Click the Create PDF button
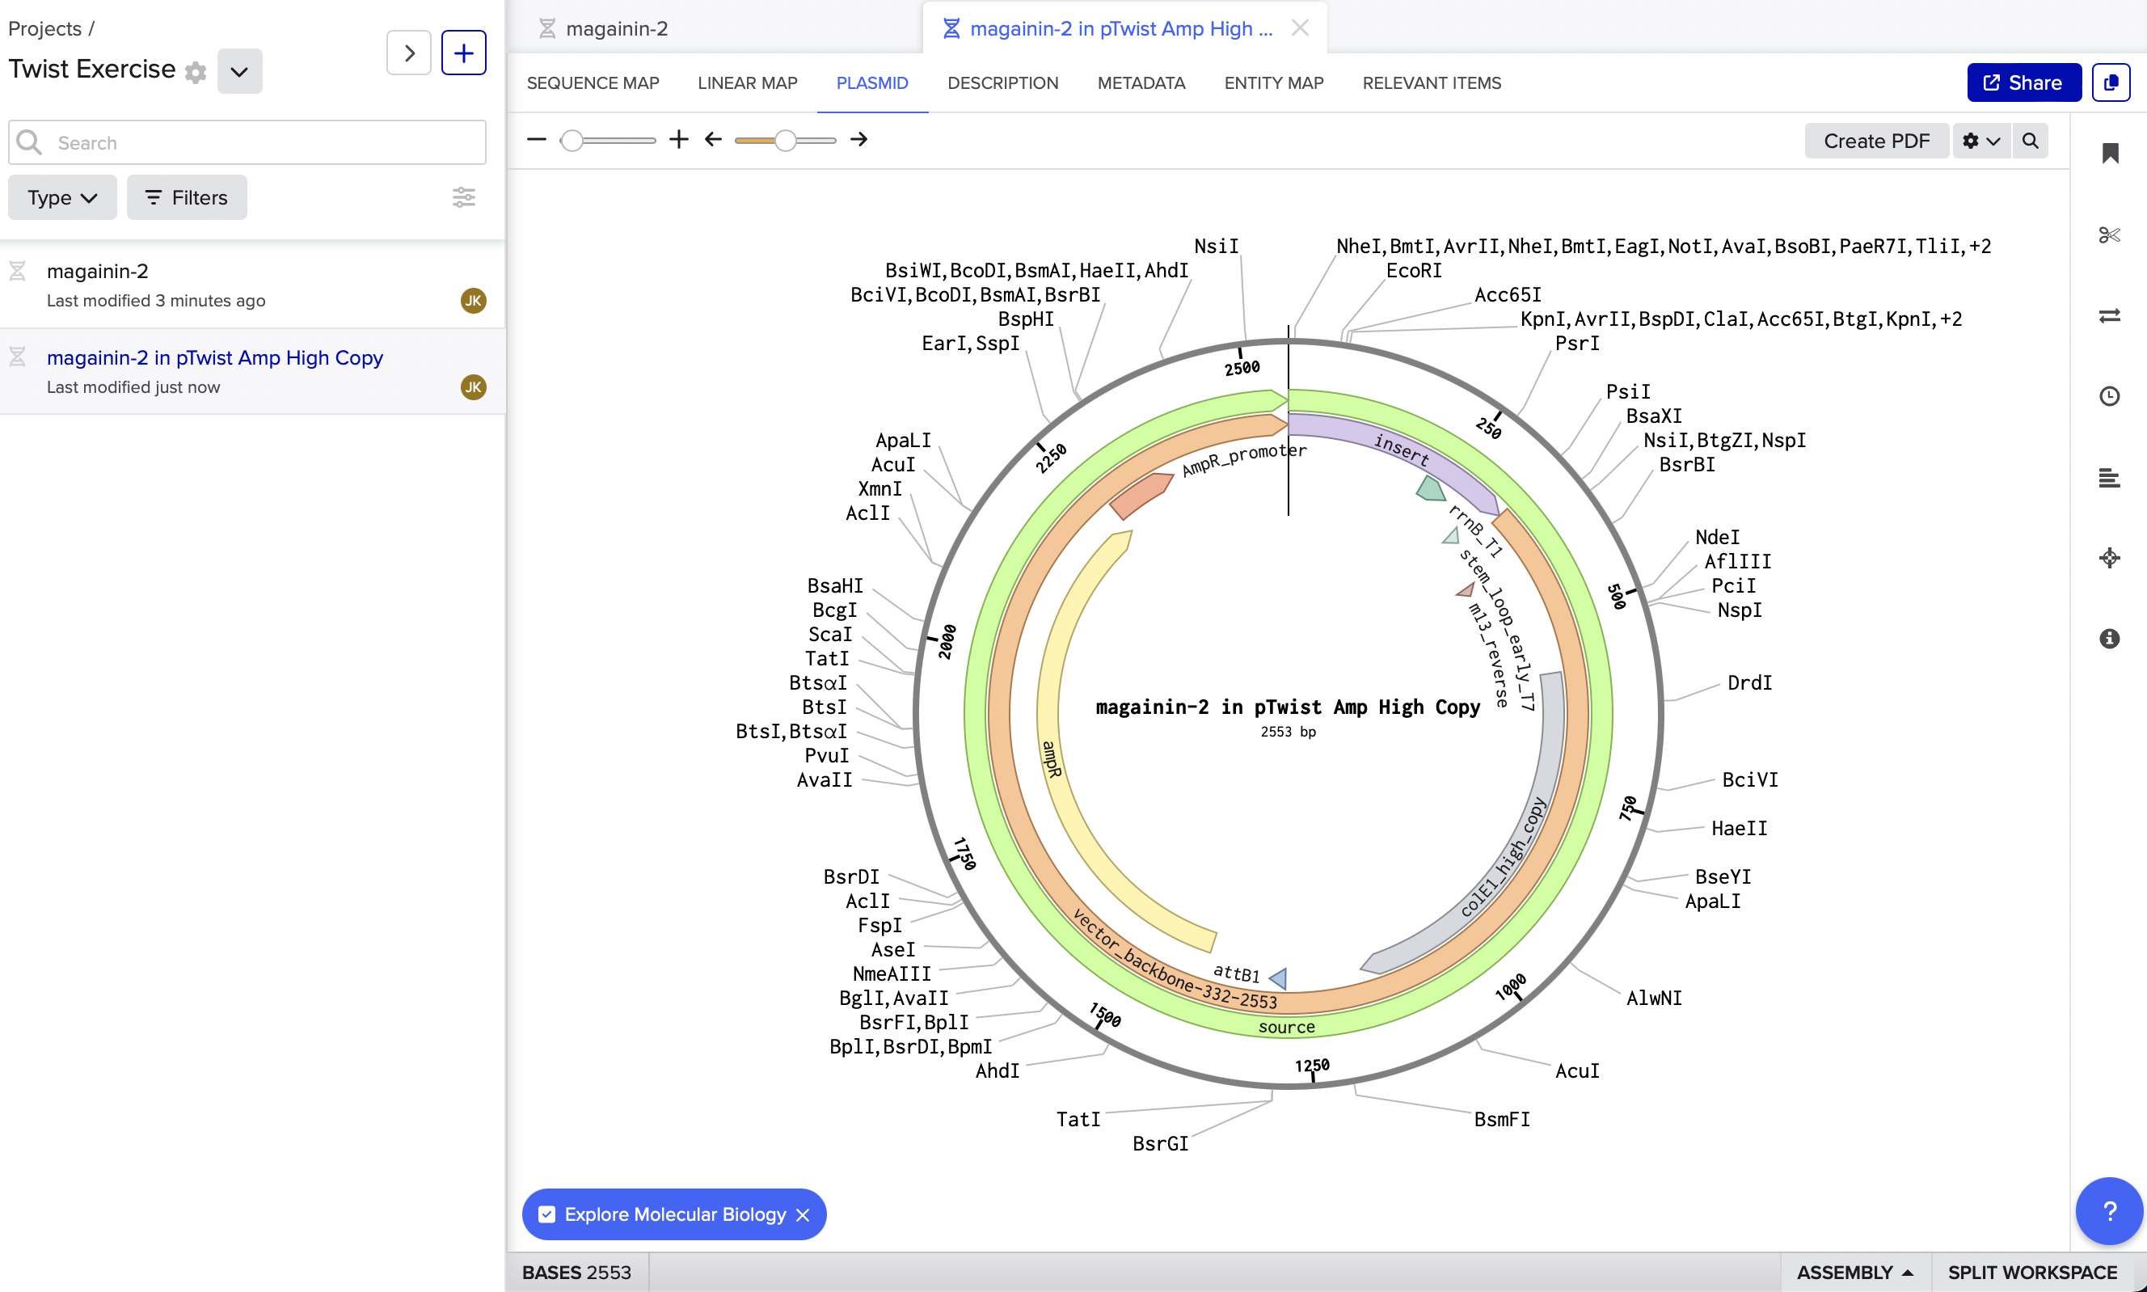Screen dimensions: 2147x1292 click(1876, 141)
